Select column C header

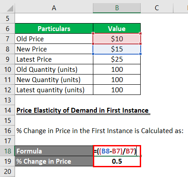click(x=157, y=8)
